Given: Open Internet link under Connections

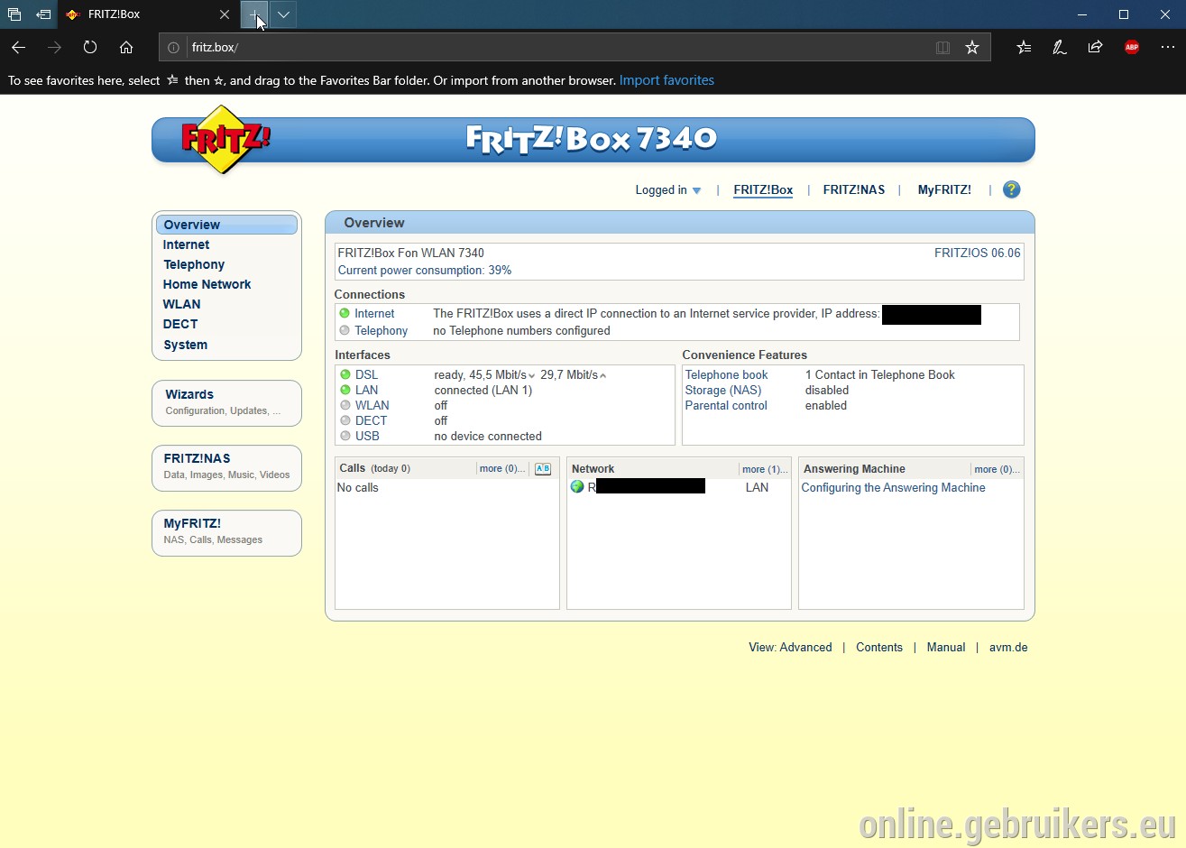Looking at the screenshot, I should 374,314.
